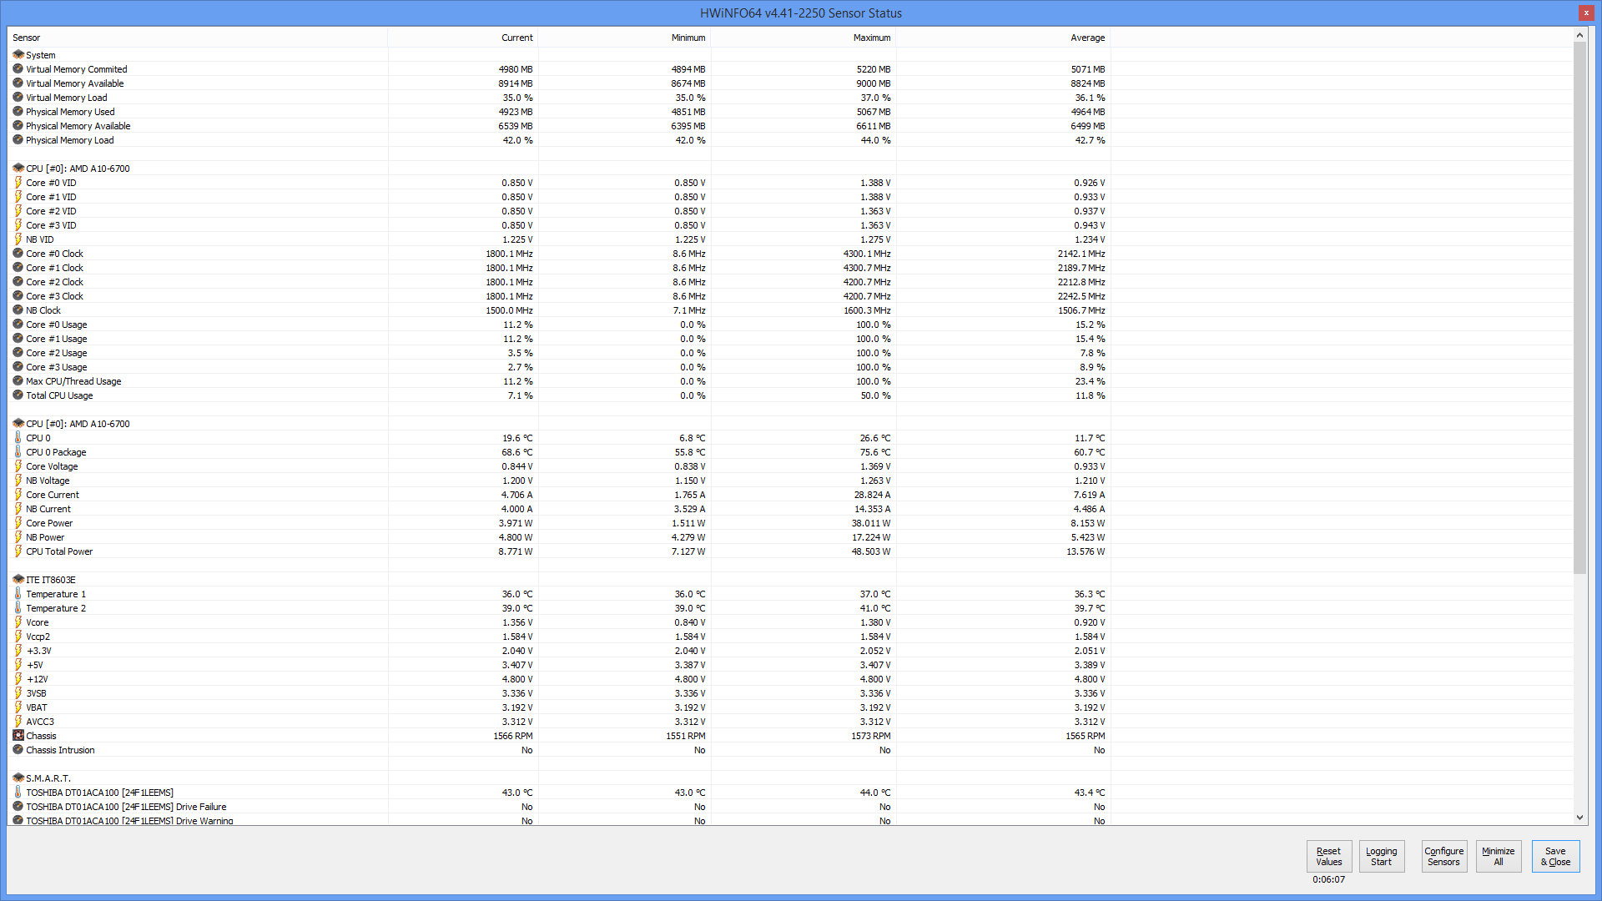The height and width of the screenshot is (901, 1602).
Task: Click the Save & Close button
Action: 1555,857
